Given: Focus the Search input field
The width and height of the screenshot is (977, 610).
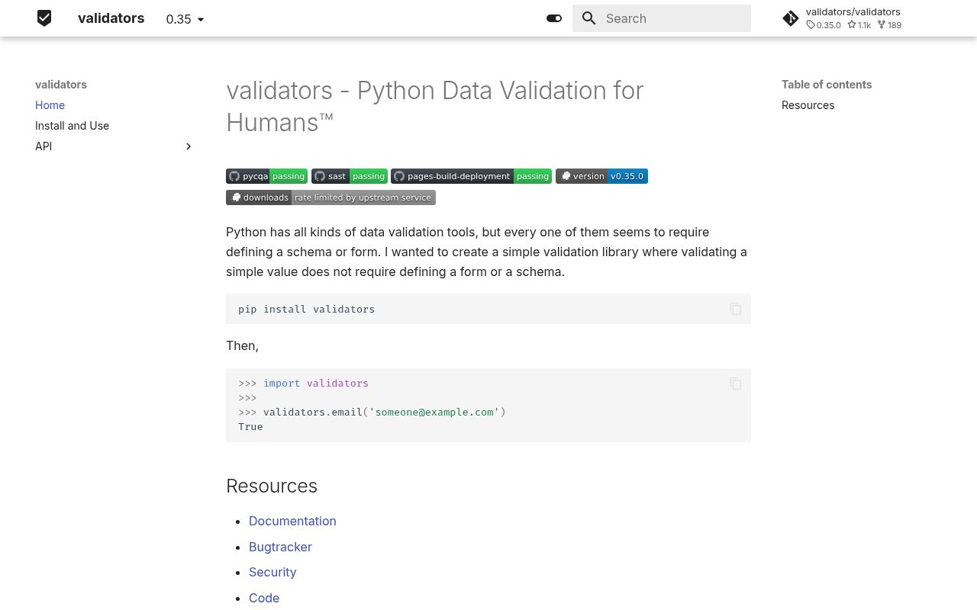Looking at the screenshot, I should click(x=662, y=18).
